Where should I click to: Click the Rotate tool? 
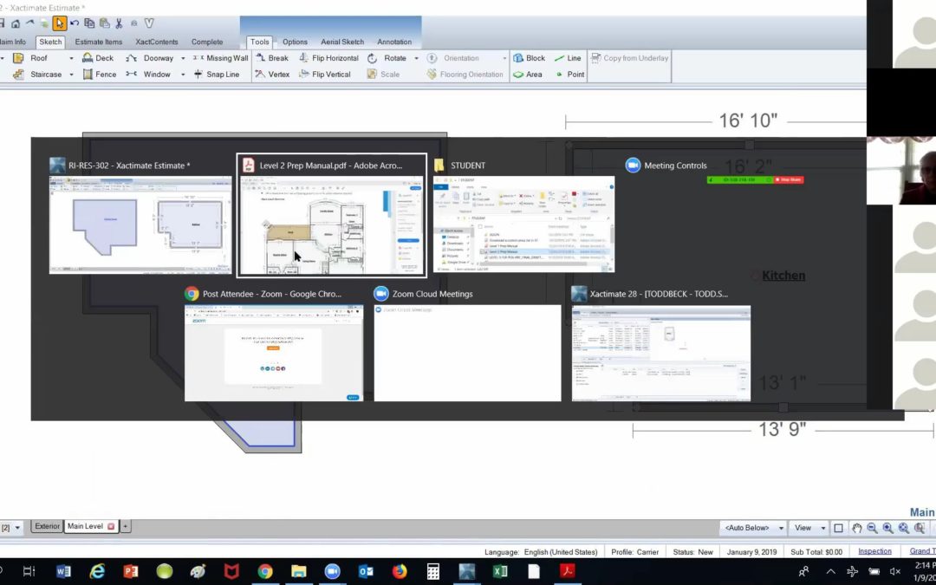[x=387, y=58]
